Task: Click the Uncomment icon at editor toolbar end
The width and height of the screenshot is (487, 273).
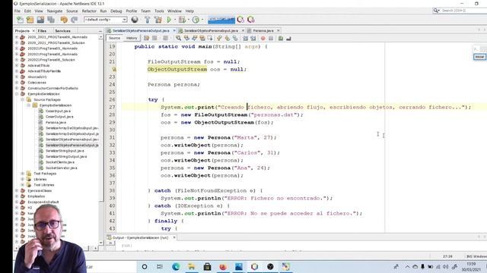Action: coord(288,39)
